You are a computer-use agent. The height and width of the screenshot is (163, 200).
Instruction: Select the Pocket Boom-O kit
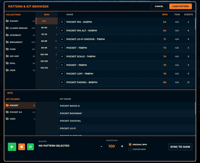[x=126, y=106]
